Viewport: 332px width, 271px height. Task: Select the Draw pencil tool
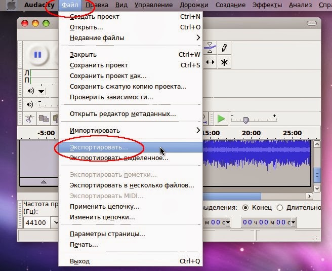point(224,48)
